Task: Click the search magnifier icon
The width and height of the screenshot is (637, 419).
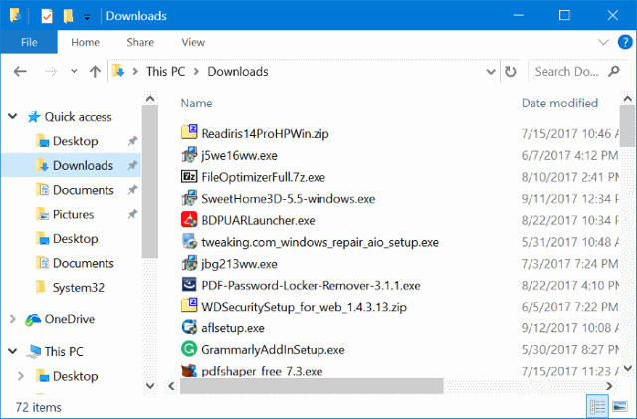Action: pyautogui.click(x=614, y=71)
